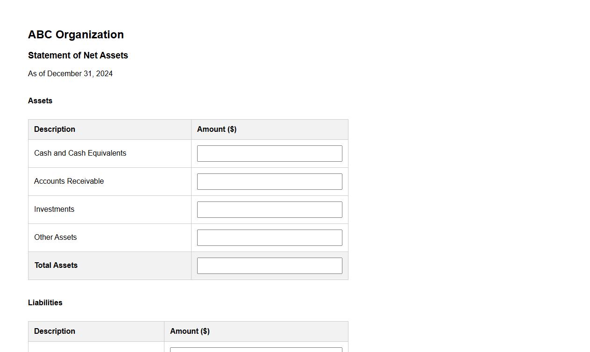Click the ABC Organization heading
Viewport: 590px width, 352px height.
[x=76, y=35]
